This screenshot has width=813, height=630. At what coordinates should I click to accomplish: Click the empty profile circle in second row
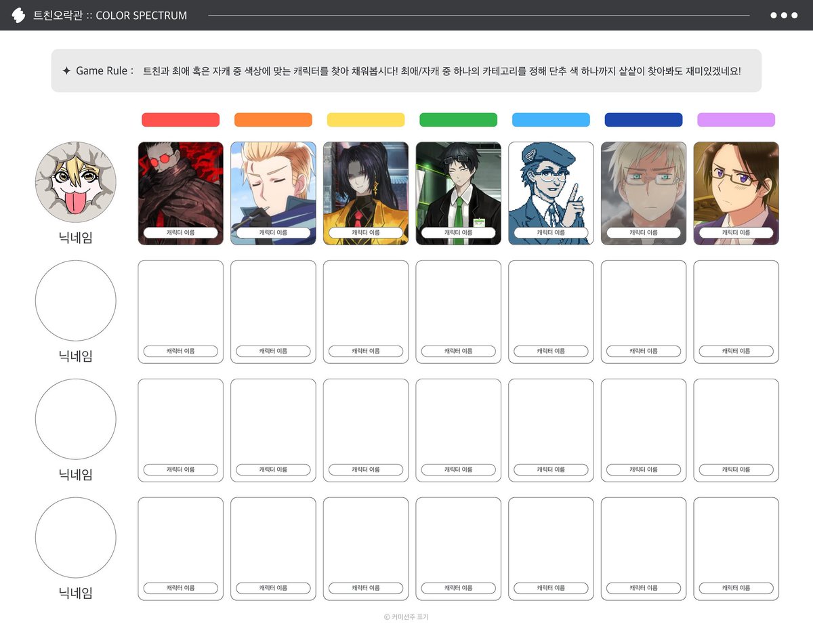[76, 301]
